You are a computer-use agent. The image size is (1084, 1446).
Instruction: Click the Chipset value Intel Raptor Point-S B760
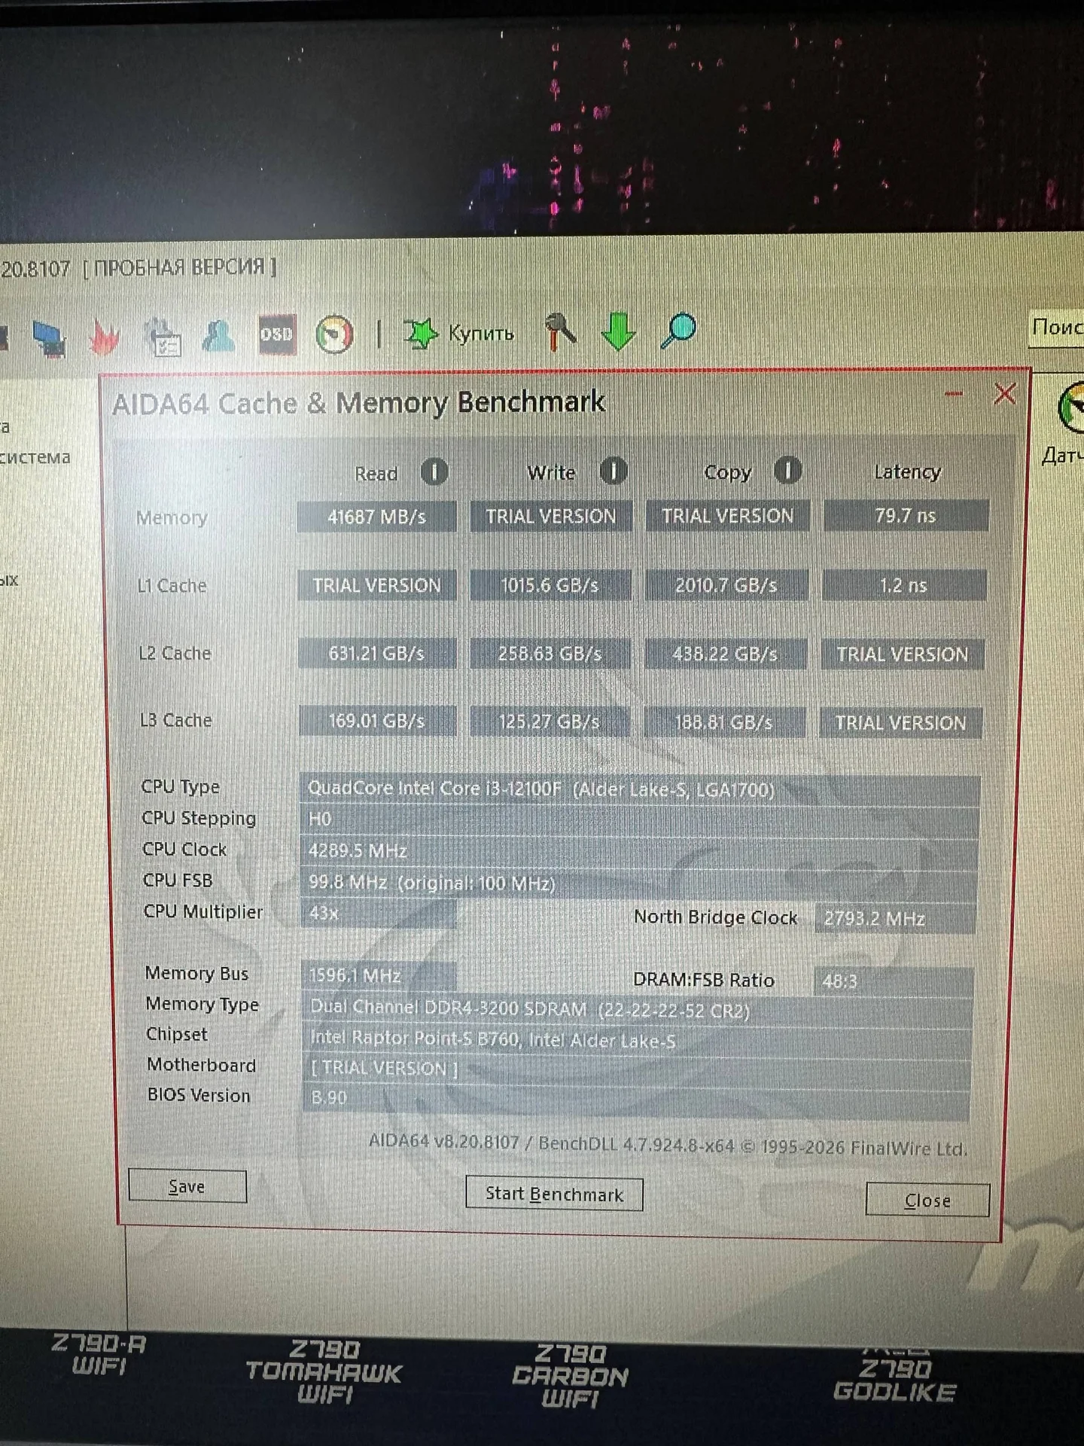pos(638,1040)
